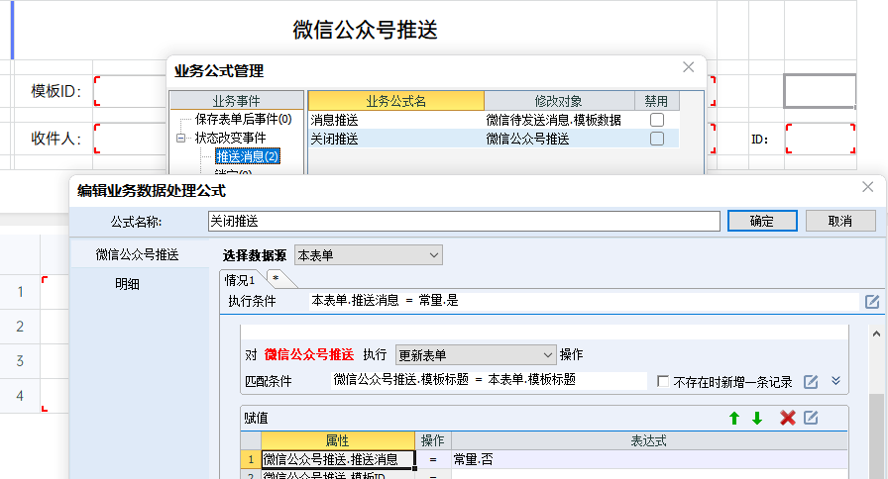Click the 确定 button
The height and width of the screenshot is (479, 888).
(x=762, y=221)
